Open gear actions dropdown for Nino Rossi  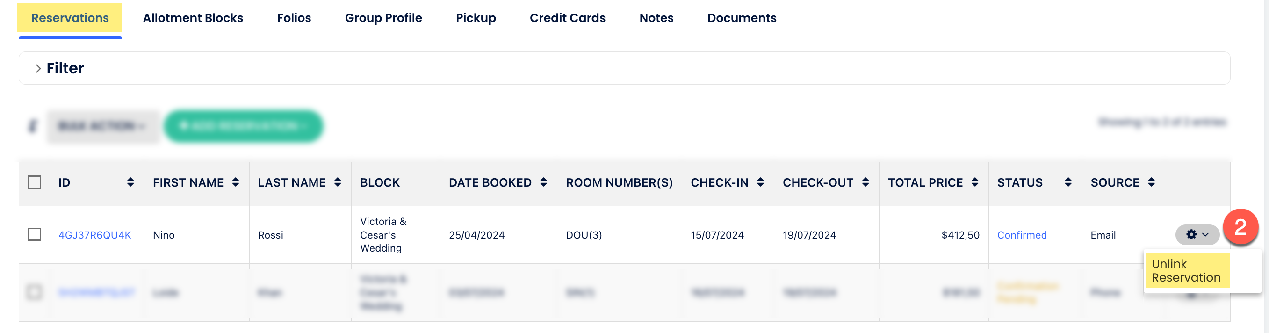coord(1197,235)
